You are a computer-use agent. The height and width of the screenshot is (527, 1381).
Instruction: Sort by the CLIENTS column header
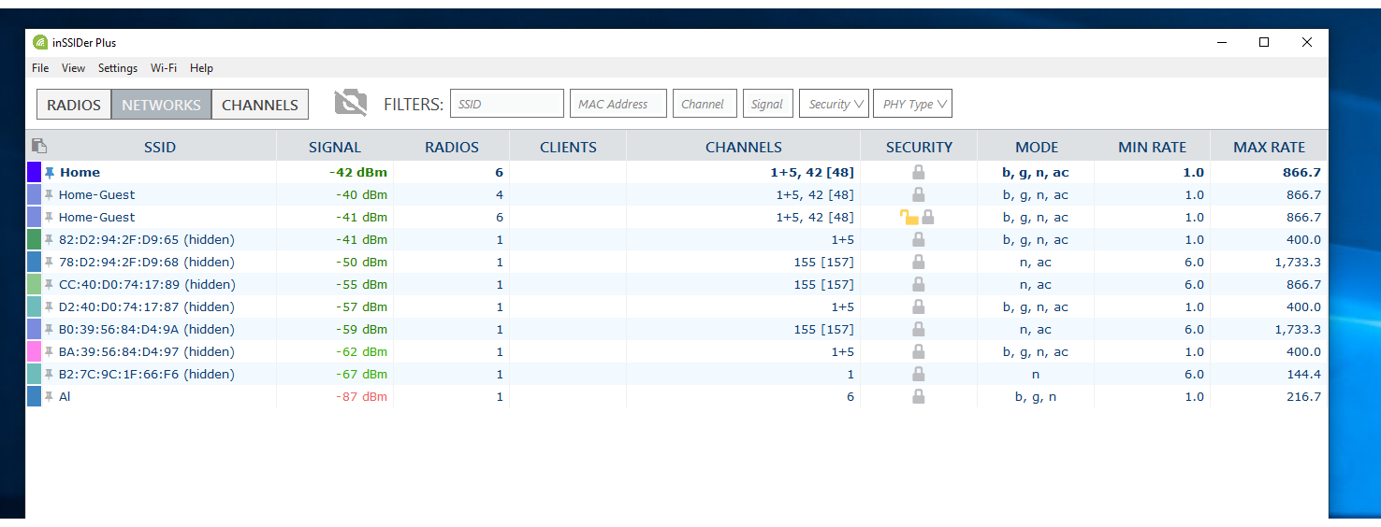coord(568,147)
